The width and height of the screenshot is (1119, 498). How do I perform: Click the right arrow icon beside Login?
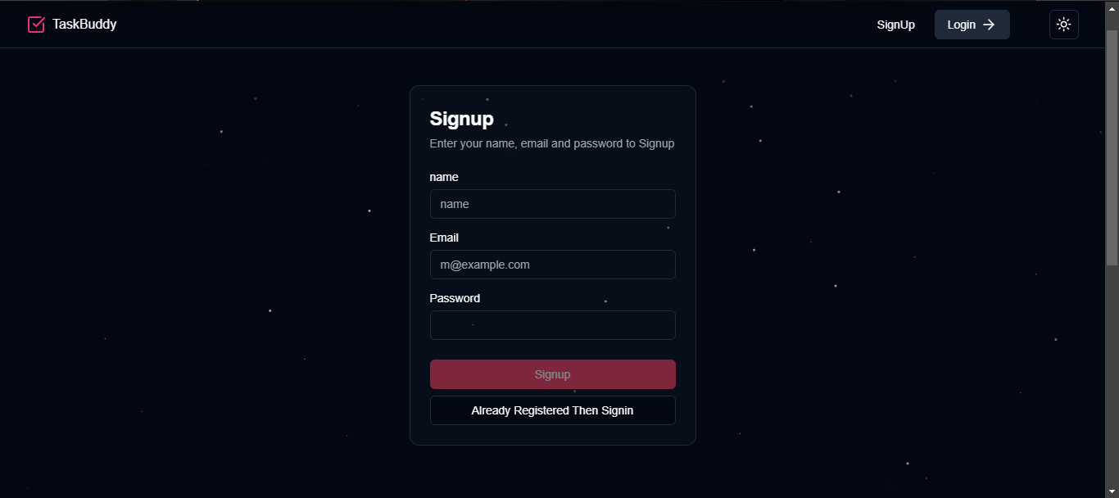[989, 25]
